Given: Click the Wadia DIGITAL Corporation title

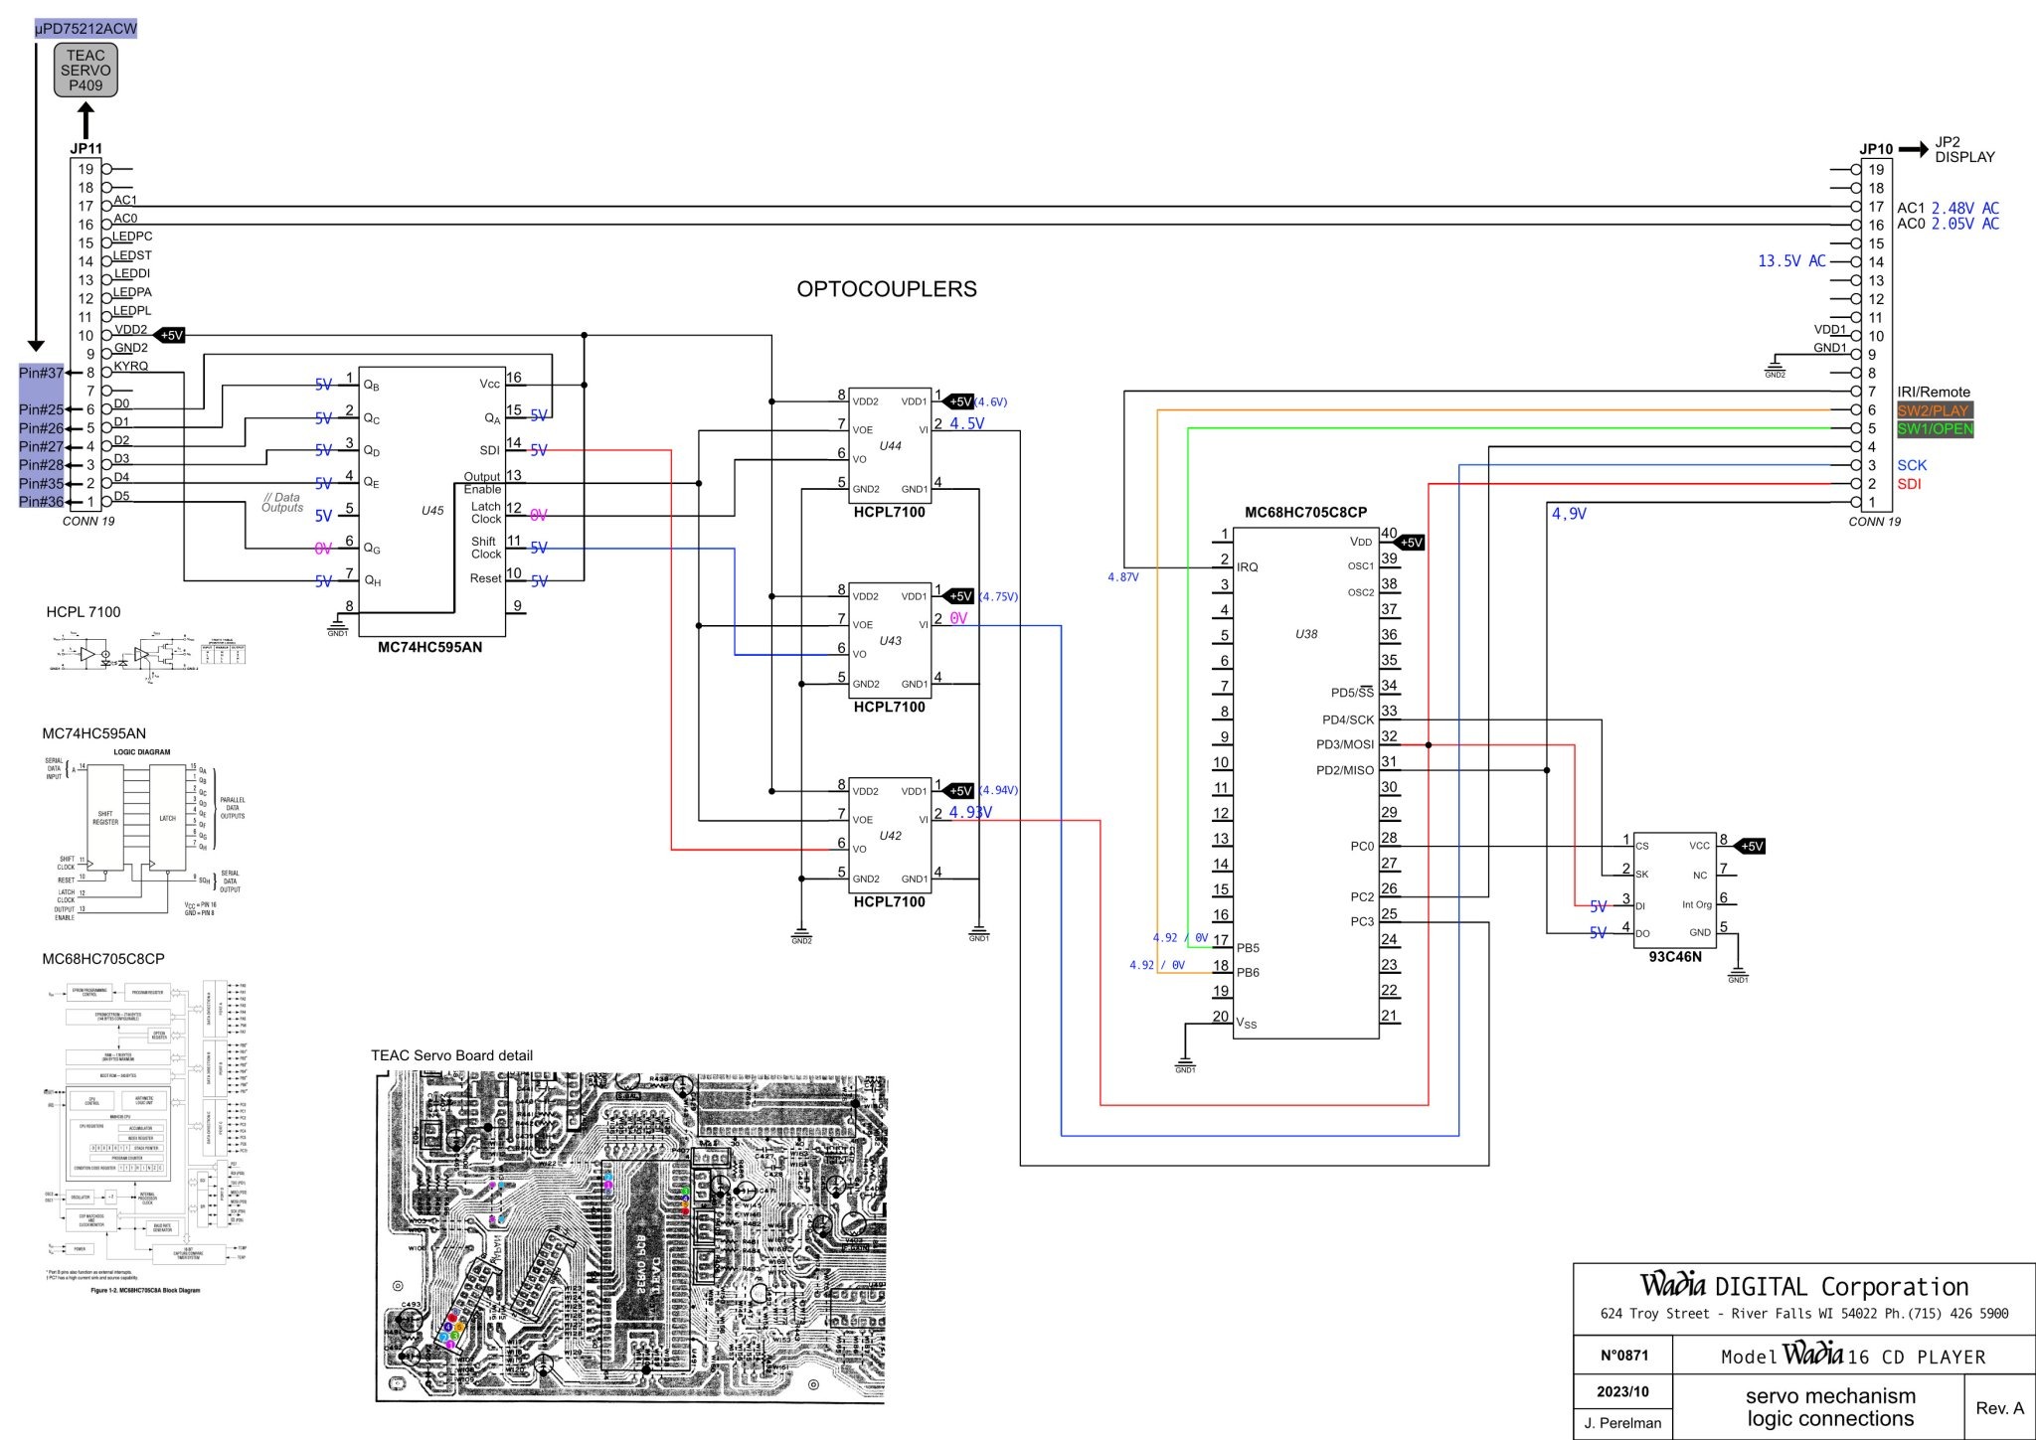Looking at the screenshot, I should [1803, 1286].
